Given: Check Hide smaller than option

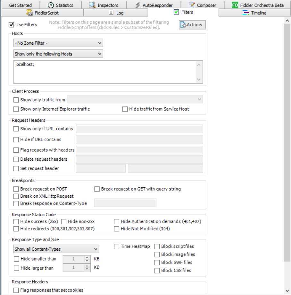Looking at the screenshot, I should [16, 259].
